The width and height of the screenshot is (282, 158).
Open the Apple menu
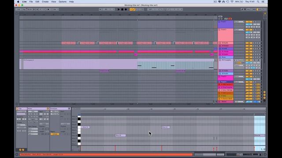pyautogui.click(x=18, y=2)
